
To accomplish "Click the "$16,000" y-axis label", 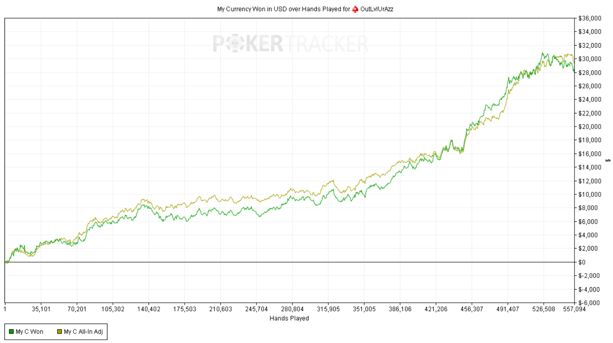I will 590,154.
